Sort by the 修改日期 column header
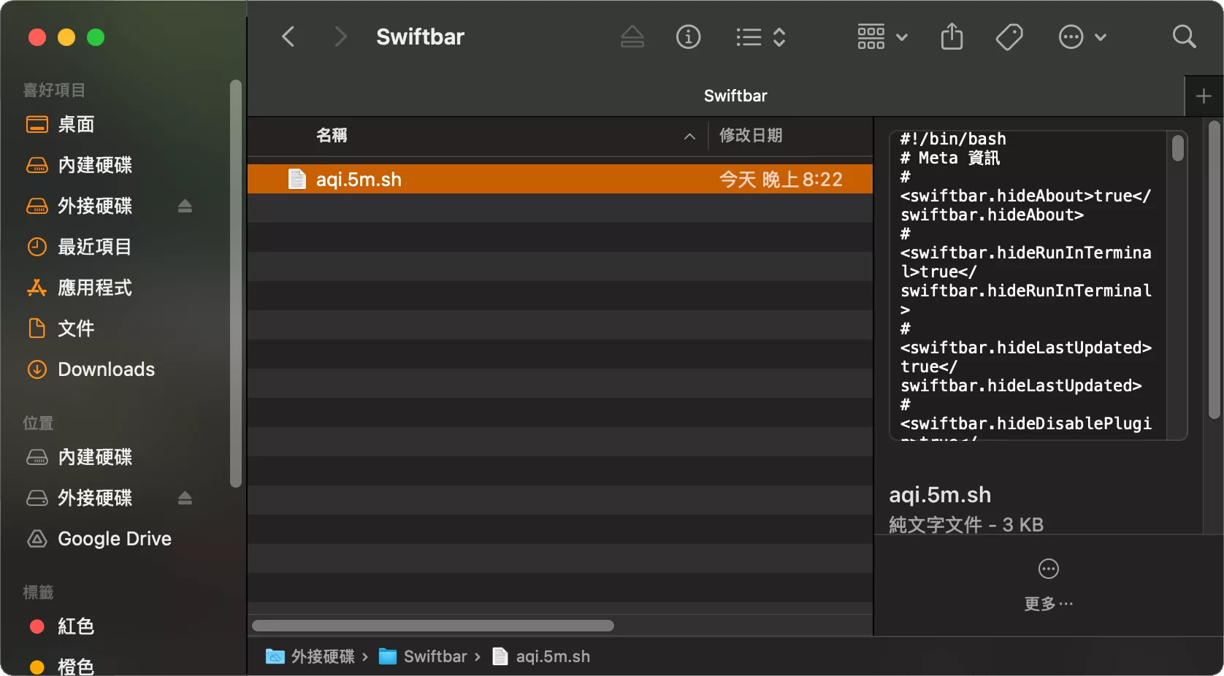Image resolution: width=1224 pixels, height=676 pixels. (x=751, y=135)
